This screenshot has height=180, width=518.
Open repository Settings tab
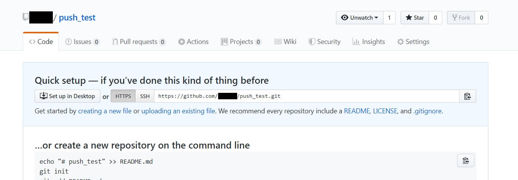click(x=413, y=42)
